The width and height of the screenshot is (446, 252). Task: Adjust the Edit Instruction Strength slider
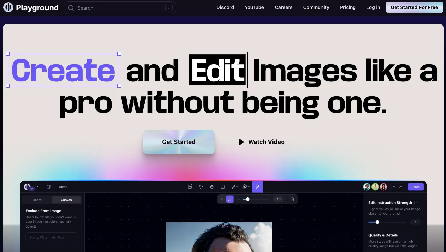click(377, 222)
